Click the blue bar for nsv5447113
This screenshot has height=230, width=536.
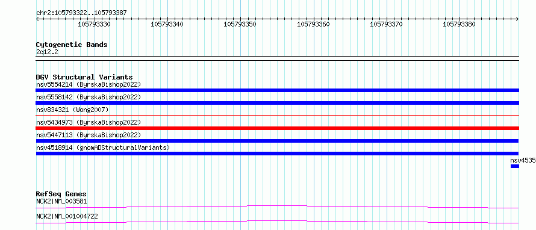pyautogui.click(x=277, y=141)
